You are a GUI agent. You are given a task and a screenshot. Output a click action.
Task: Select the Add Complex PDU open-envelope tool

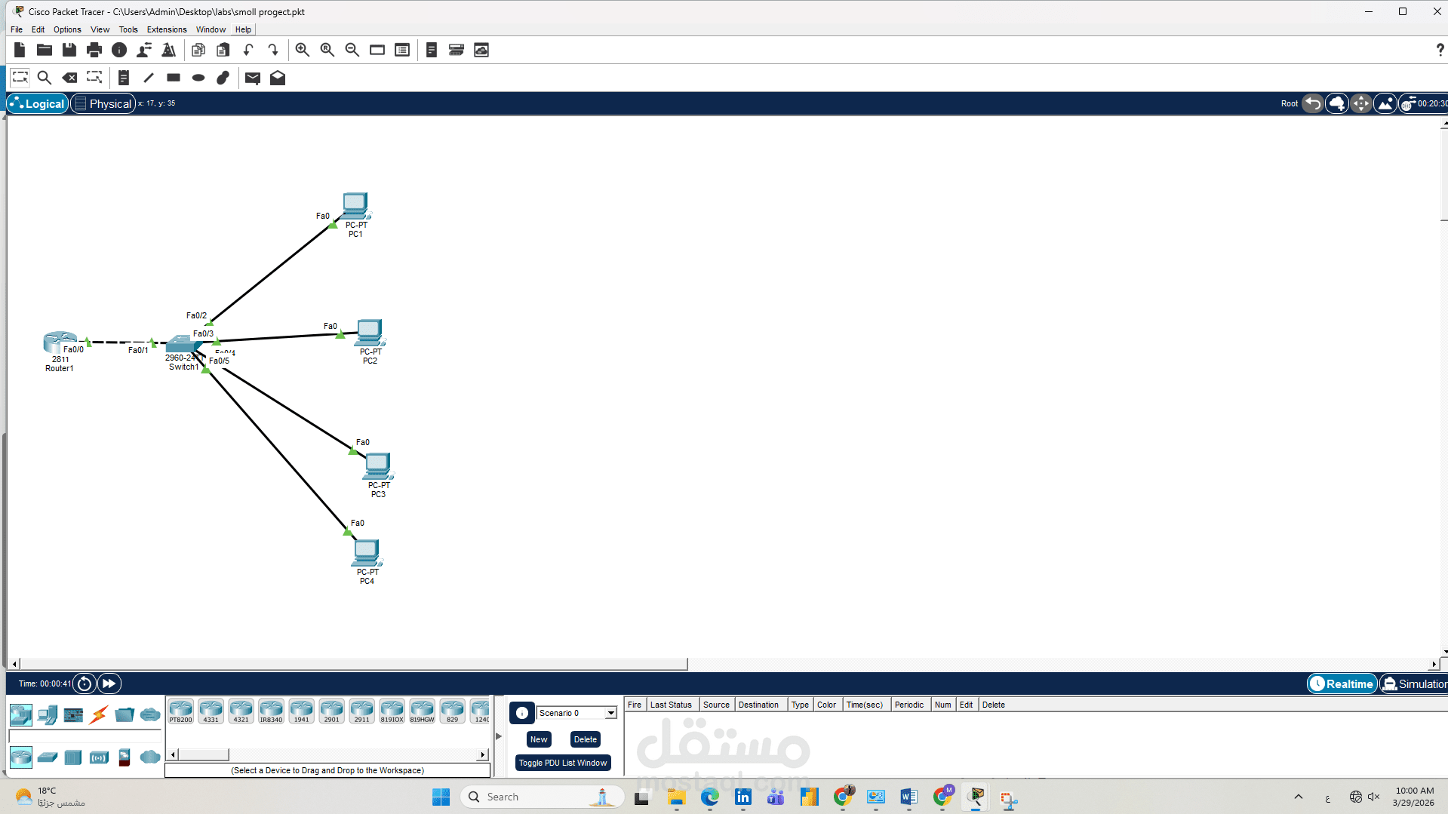tap(277, 77)
